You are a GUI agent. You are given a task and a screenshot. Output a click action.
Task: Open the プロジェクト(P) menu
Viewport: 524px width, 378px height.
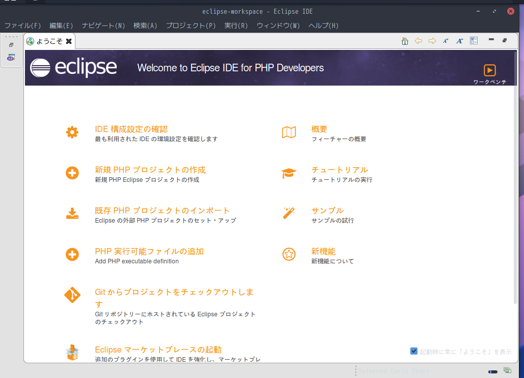coord(191,25)
